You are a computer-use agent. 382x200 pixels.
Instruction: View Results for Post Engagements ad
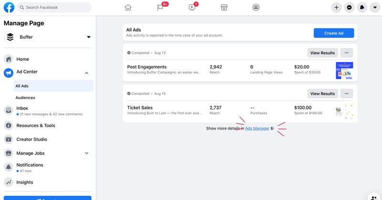(x=322, y=53)
